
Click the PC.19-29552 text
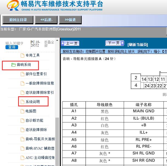click(x=35, y=44)
